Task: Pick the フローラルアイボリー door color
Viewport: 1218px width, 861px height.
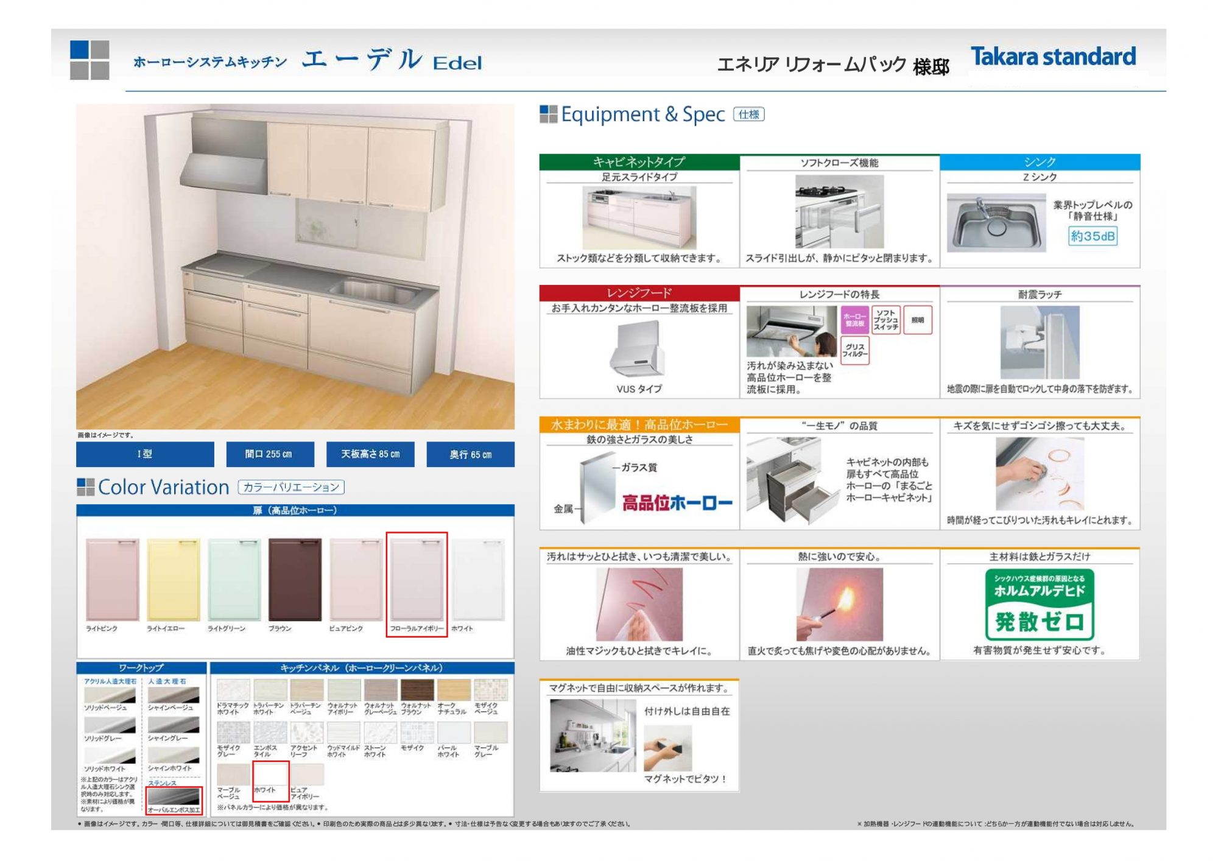Action: point(417,580)
